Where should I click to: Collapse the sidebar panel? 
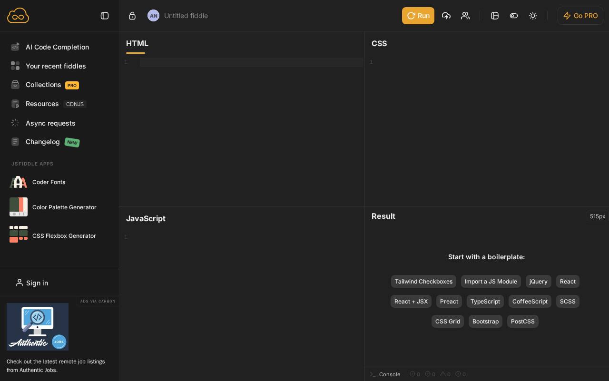click(x=105, y=16)
